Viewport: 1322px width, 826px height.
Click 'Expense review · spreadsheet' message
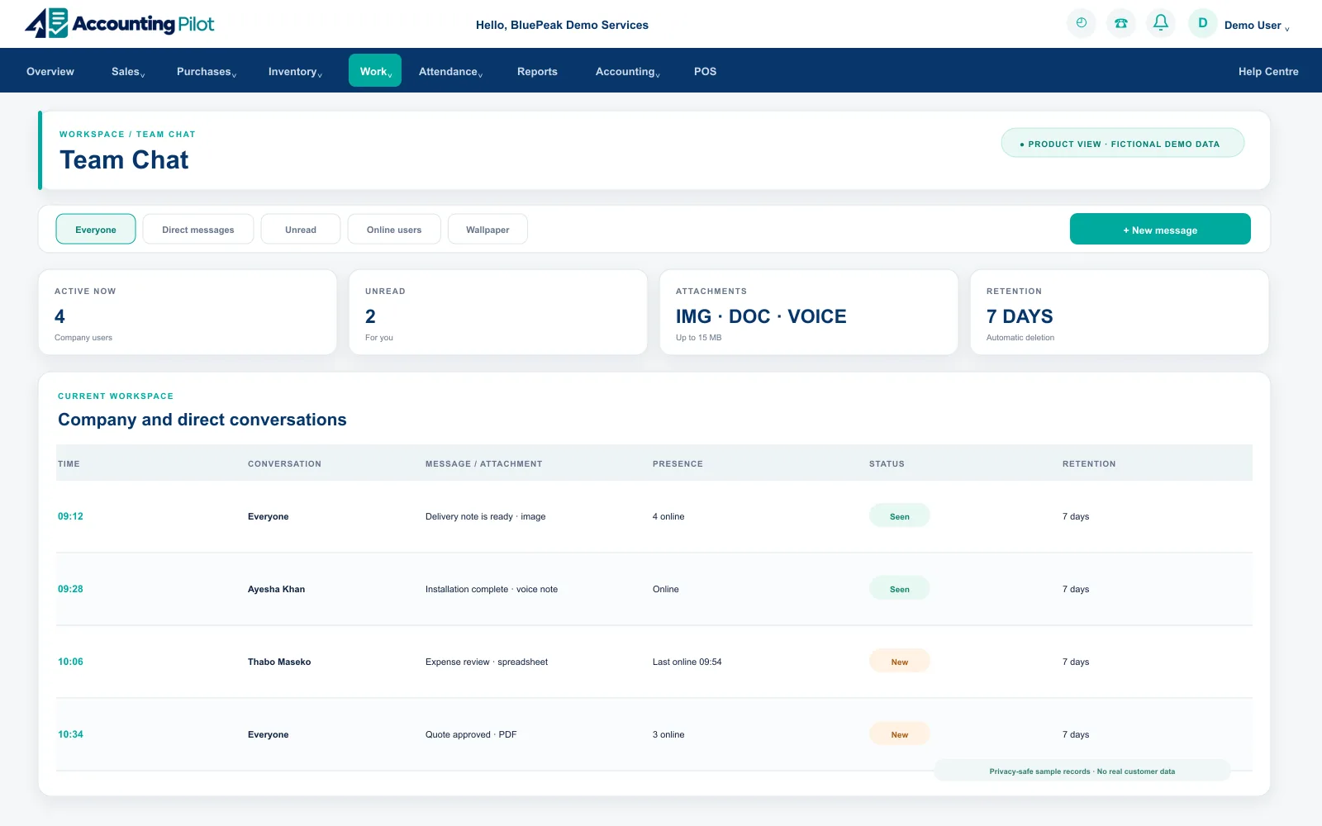[x=487, y=662]
